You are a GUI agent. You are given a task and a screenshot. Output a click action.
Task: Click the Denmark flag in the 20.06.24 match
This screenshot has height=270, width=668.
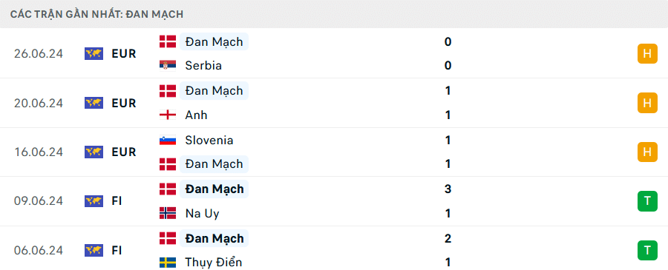click(x=168, y=90)
